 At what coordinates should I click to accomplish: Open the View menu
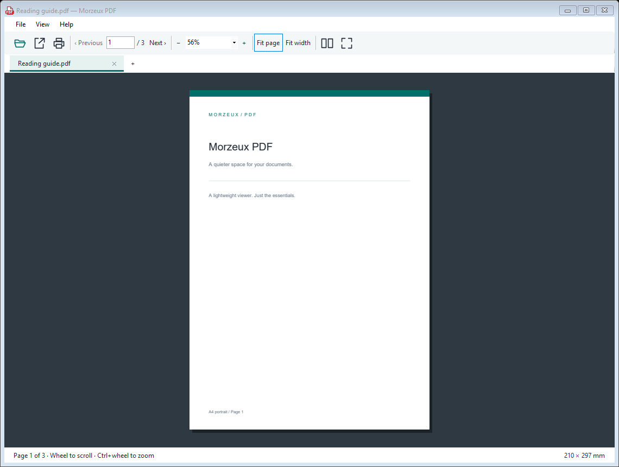pos(43,24)
